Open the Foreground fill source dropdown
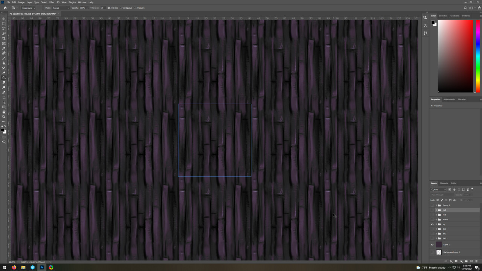Screen dimensions: 482x271 (x=28, y=8)
